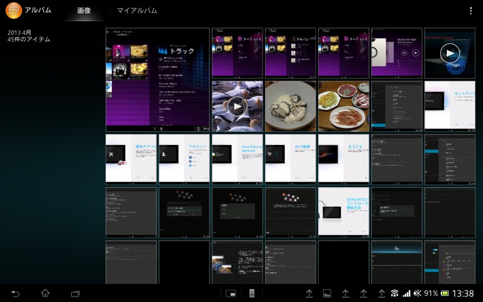Screen dimensions: 483x302
Task: Play the blue swirl video thumbnail
Action: 449,53
